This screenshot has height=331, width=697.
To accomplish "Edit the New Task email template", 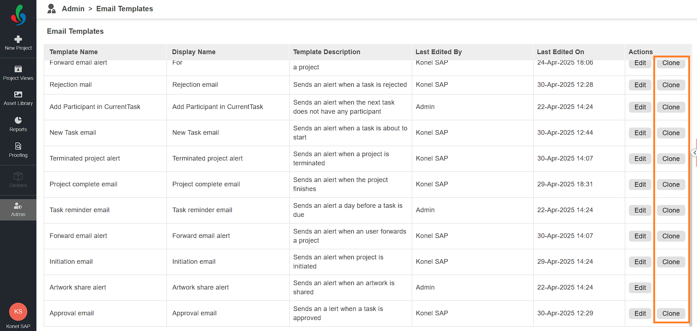I will point(640,133).
